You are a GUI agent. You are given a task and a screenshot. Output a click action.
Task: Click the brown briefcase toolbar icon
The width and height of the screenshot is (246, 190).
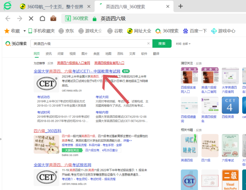(53, 18)
